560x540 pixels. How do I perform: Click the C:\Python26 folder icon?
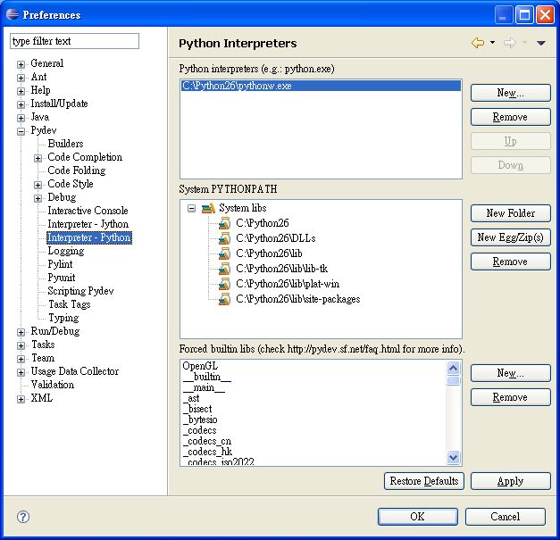[x=224, y=223]
